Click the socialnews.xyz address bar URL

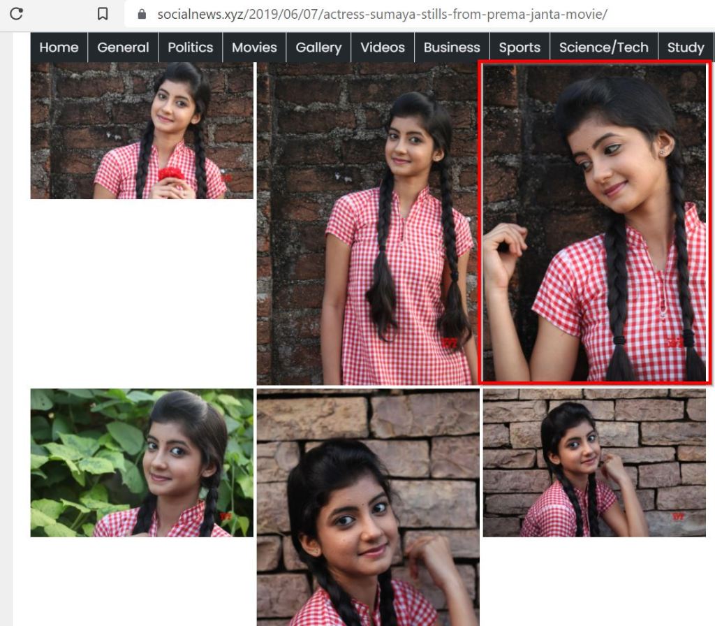click(382, 15)
